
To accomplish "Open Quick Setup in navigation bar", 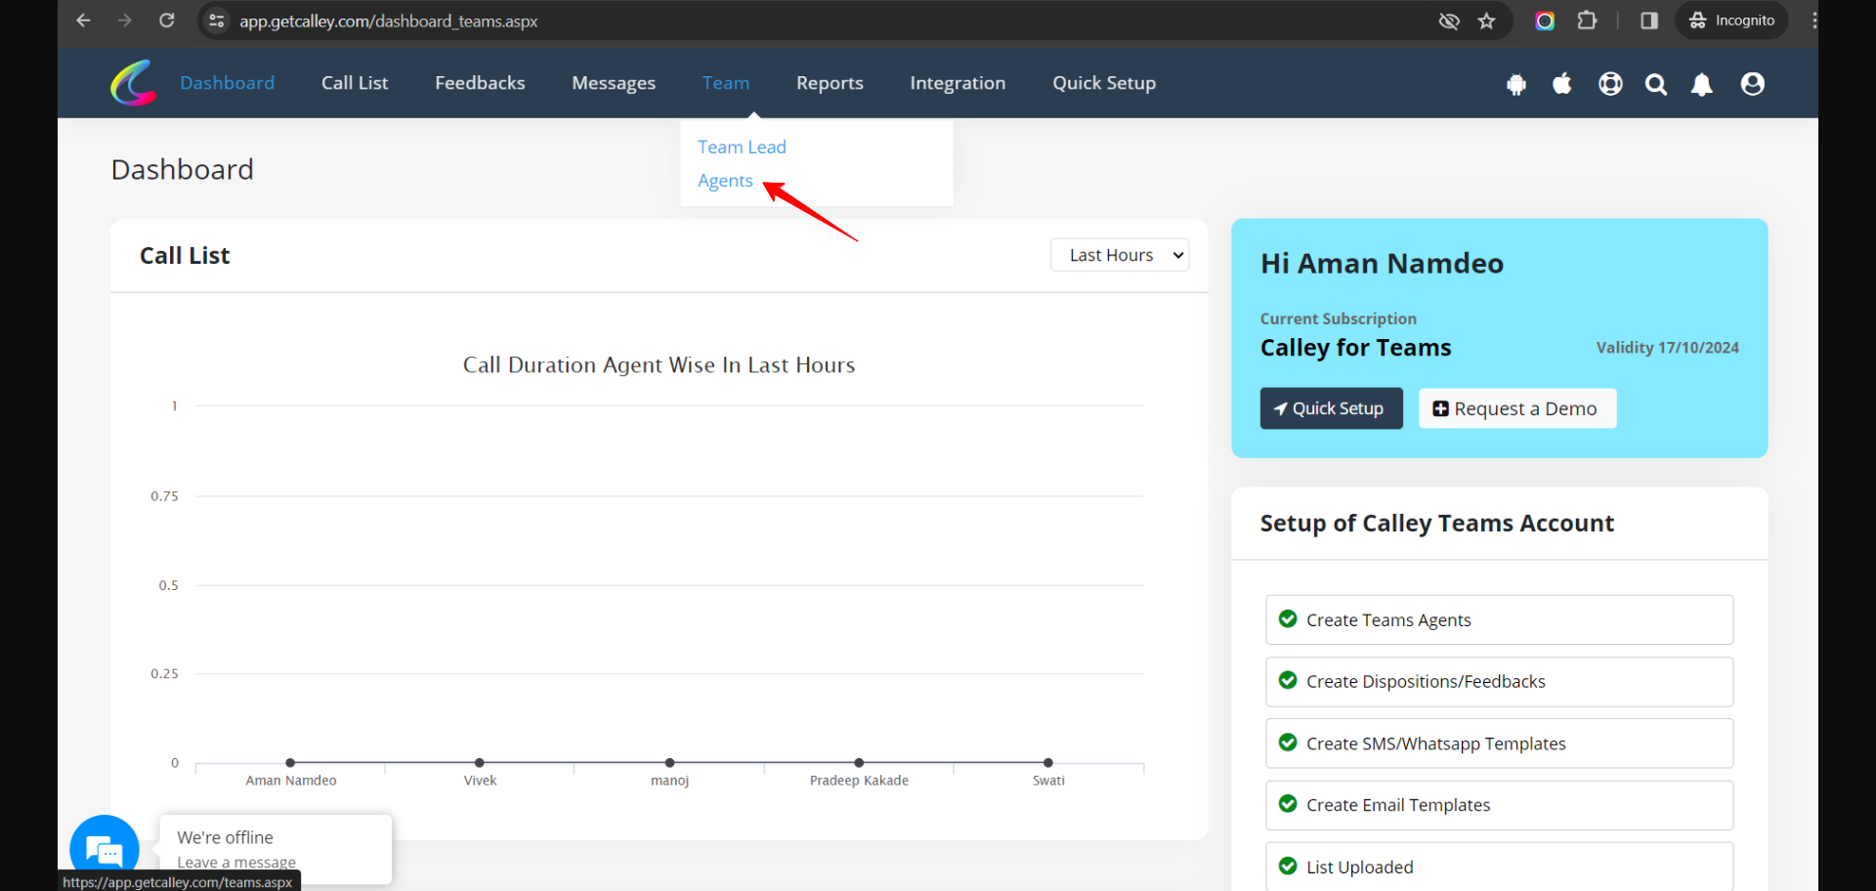I will [1104, 83].
